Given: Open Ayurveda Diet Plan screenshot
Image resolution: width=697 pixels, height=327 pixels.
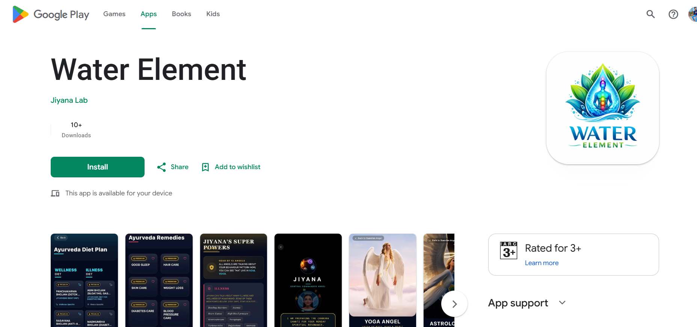Looking at the screenshot, I should (84, 280).
